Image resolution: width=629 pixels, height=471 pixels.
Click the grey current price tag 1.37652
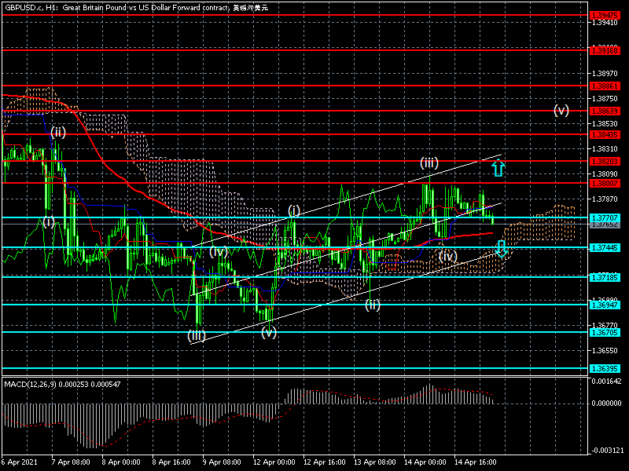607,225
